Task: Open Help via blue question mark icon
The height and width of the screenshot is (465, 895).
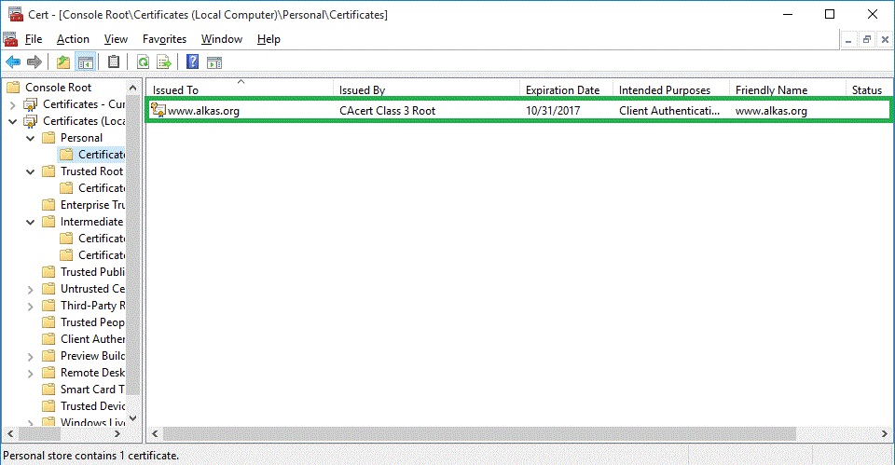Action: point(192,62)
